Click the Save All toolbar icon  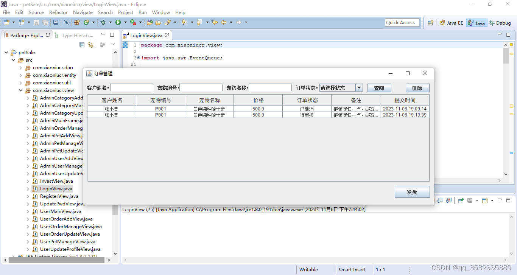pos(45,23)
